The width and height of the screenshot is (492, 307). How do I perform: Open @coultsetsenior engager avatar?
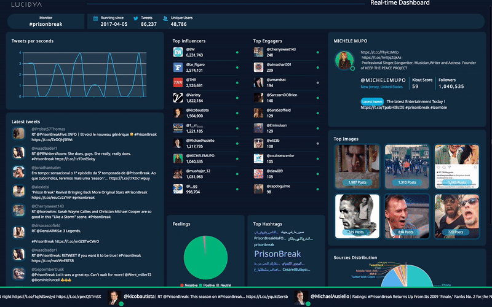pyautogui.click(x=258, y=158)
